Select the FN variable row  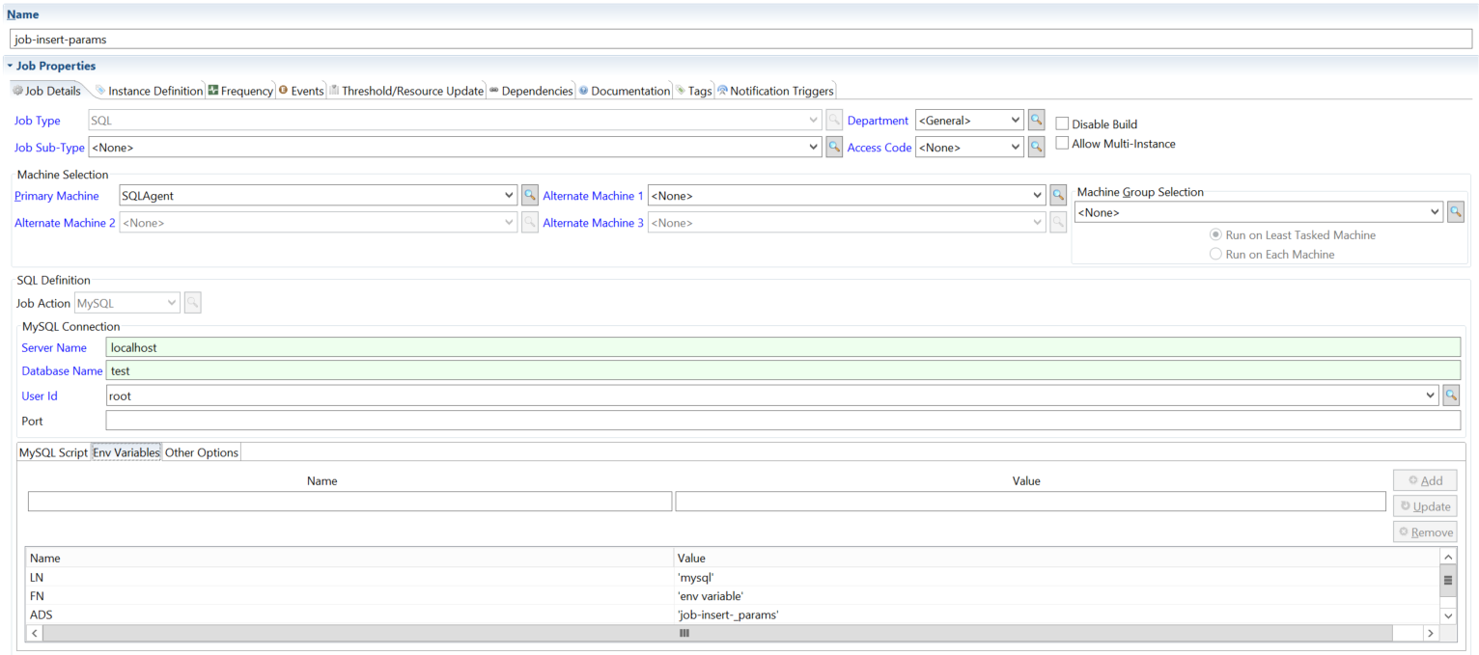(x=733, y=596)
